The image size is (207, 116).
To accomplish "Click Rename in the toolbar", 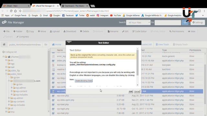I will (113, 31).
